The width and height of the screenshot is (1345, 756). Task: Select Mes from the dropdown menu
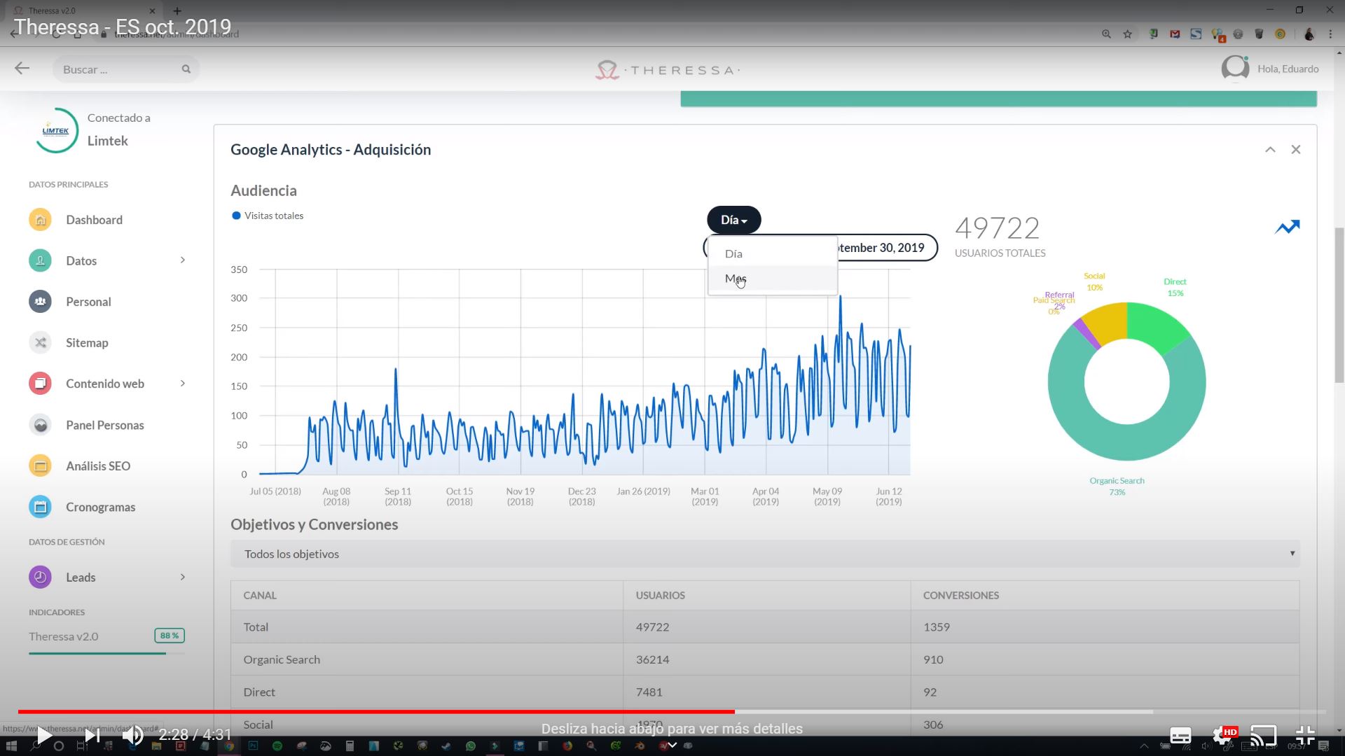[737, 278]
